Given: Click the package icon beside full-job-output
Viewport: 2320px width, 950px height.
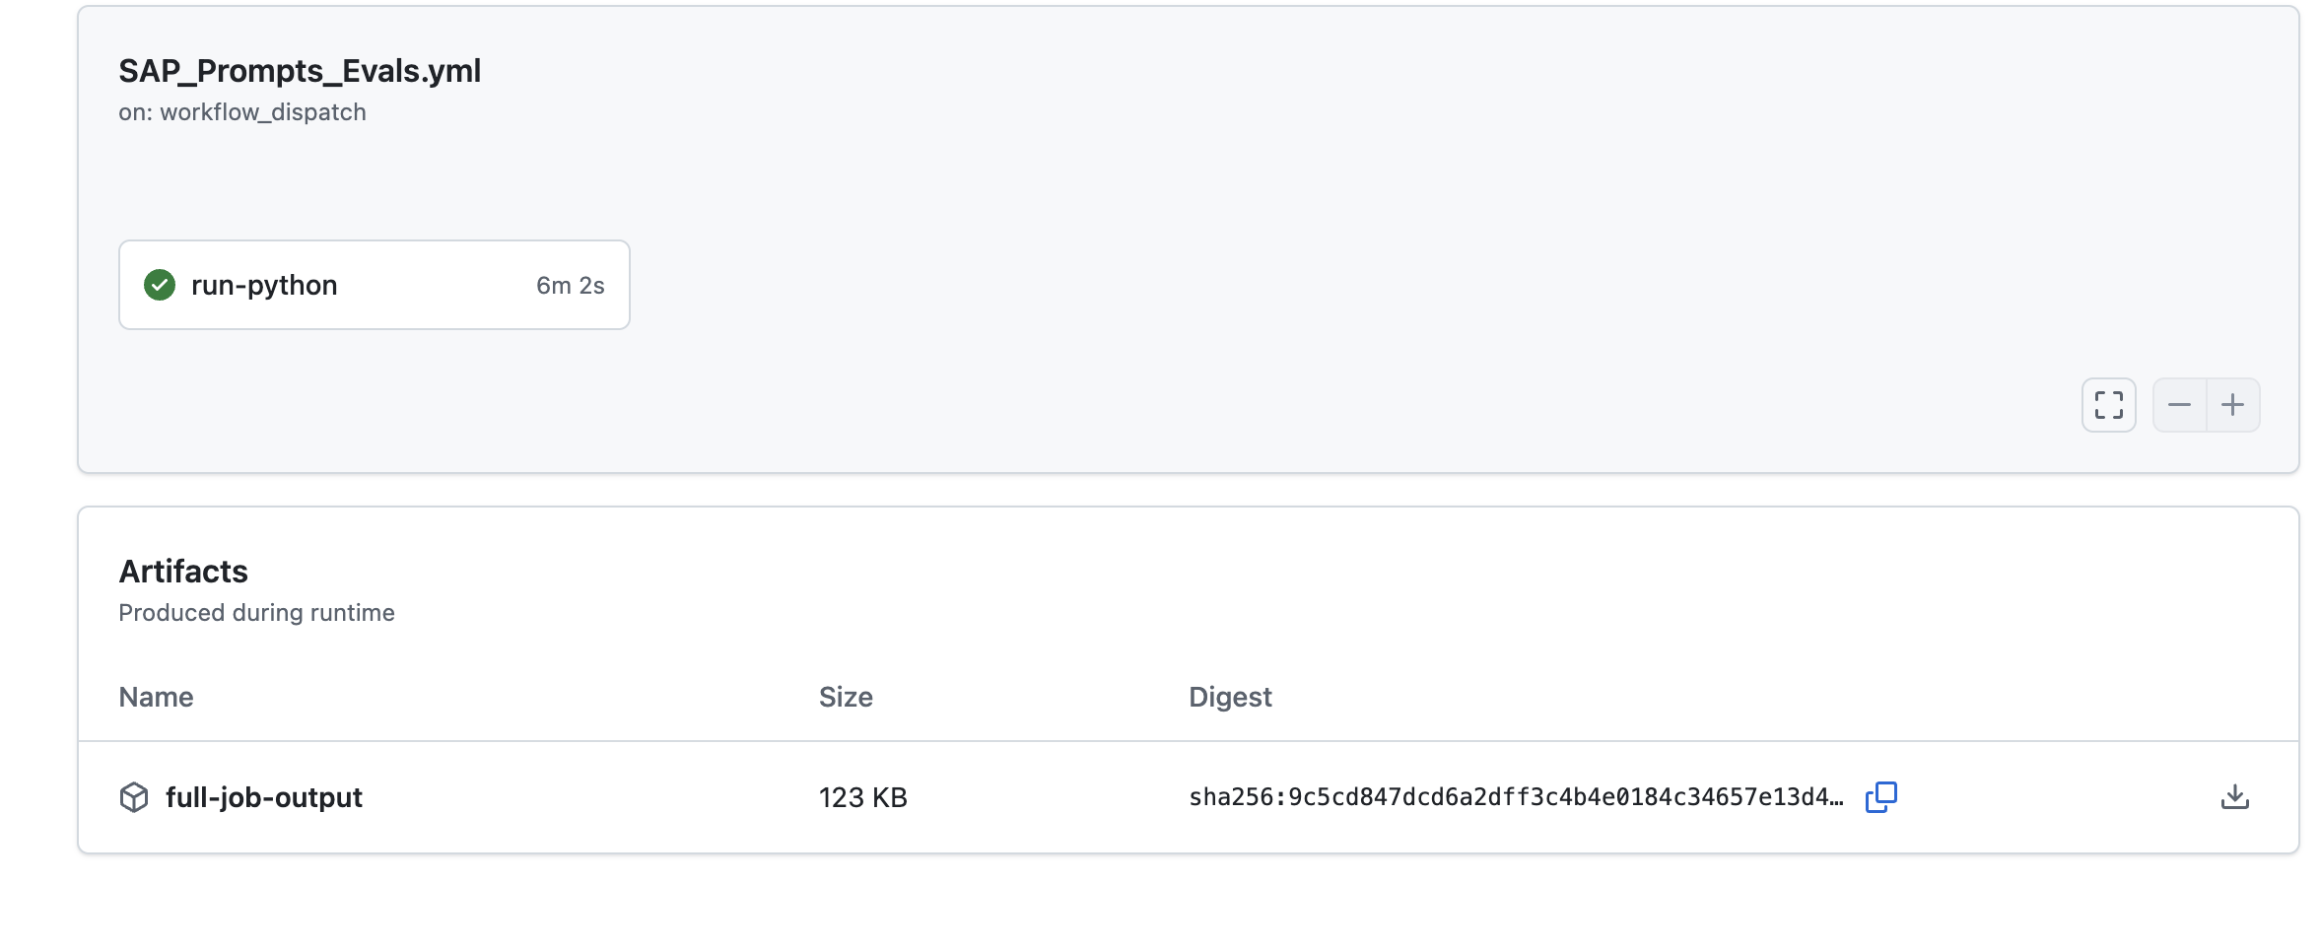Looking at the screenshot, I should (134, 797).
